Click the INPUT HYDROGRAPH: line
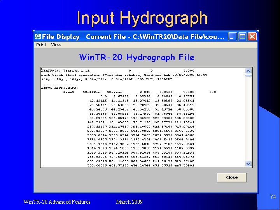Image resolution: width=280 pixels, height=210 pixels. click(59, 87)
